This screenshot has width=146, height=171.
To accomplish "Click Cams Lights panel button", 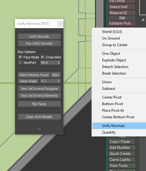I will coord(122,160).
